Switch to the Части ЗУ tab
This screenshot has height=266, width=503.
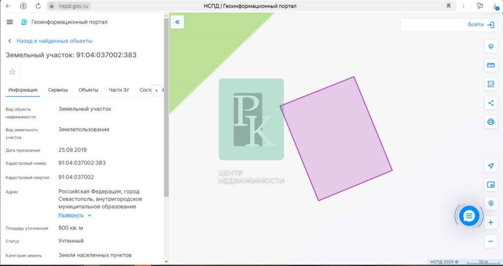point(119,90)
